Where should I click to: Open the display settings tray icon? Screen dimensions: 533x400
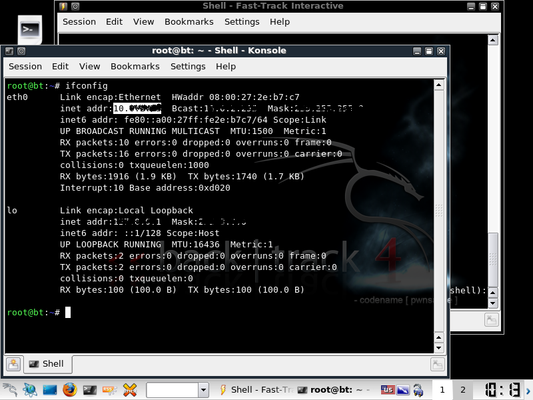click(x=403, y=389)
